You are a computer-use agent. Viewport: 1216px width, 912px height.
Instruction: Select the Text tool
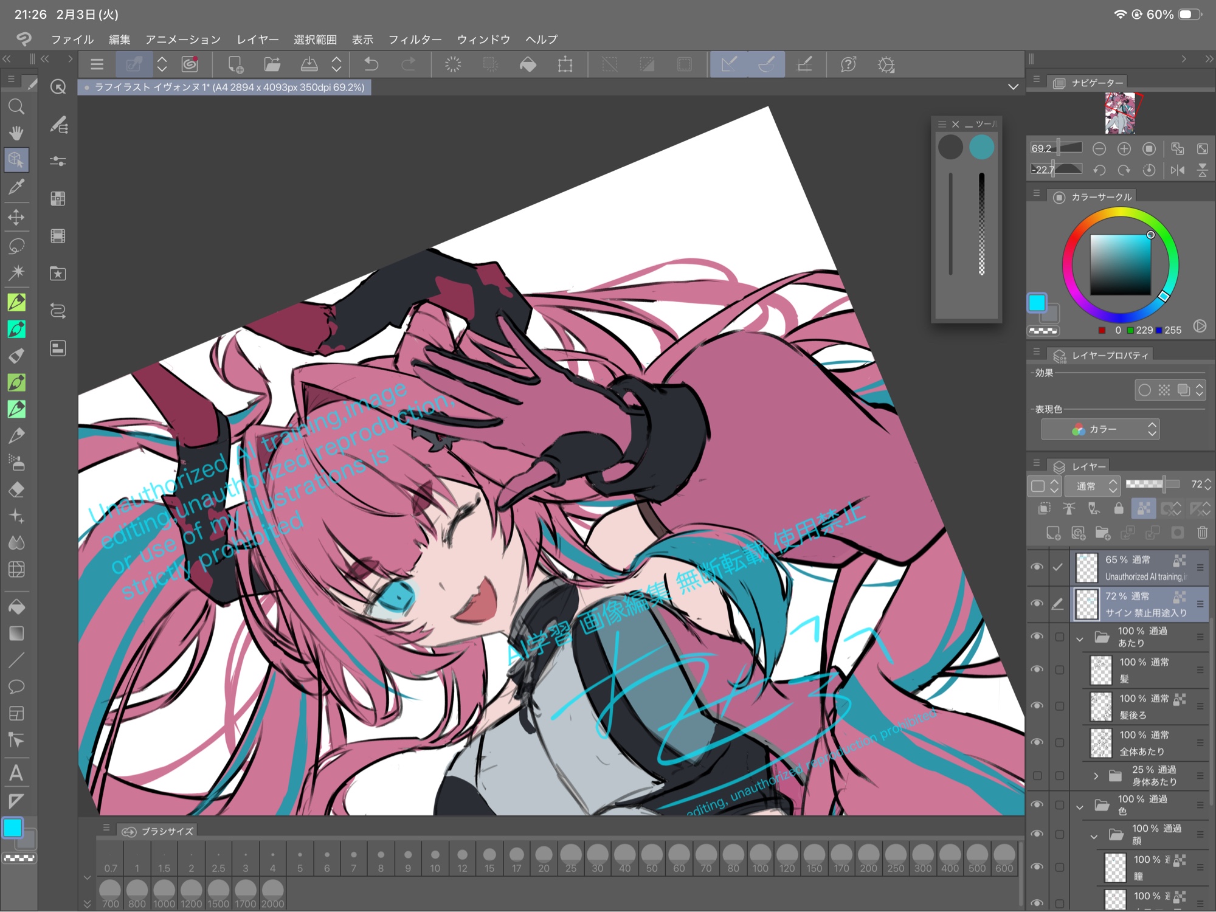coord(16,773)
